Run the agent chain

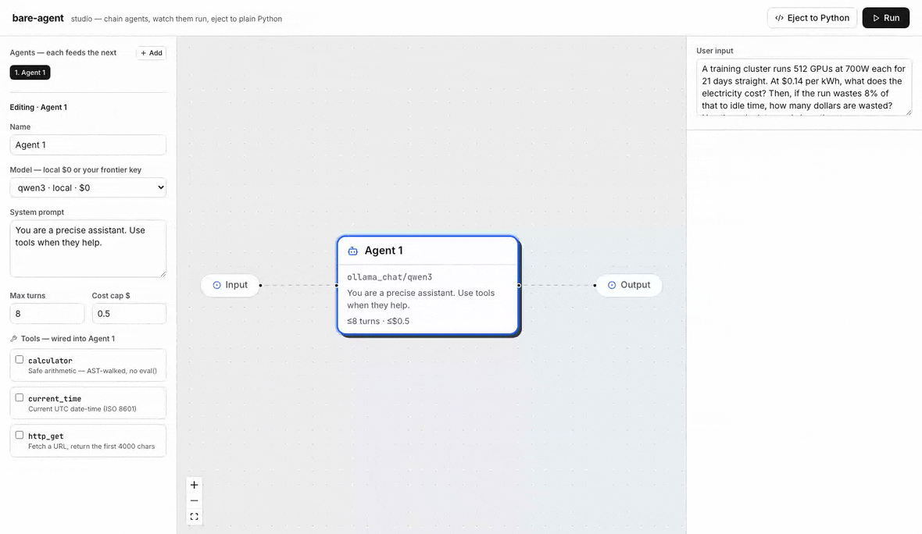pos(885,18)
